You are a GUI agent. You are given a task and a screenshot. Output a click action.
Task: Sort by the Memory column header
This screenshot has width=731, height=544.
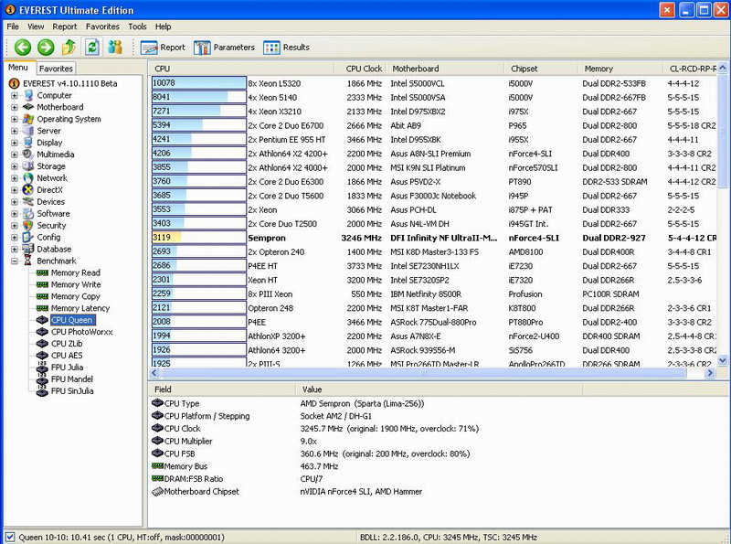620,69
